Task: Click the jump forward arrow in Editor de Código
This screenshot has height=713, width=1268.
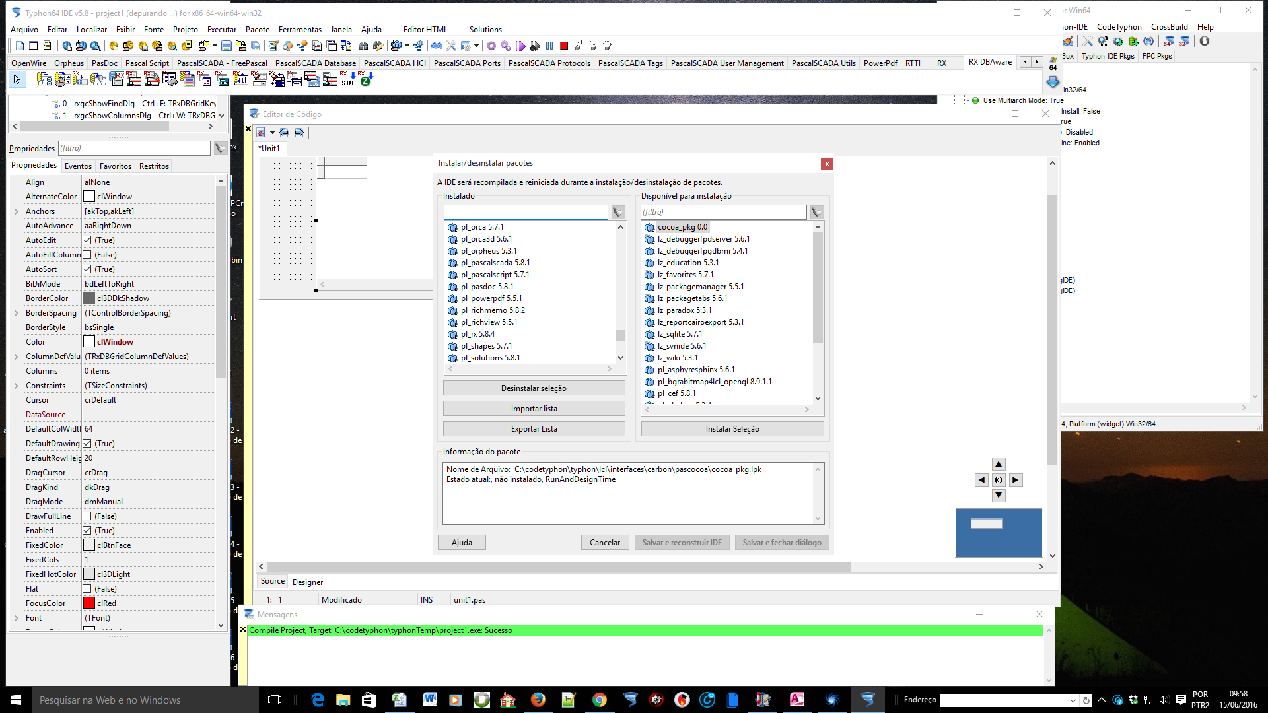Action: (299, 133)
